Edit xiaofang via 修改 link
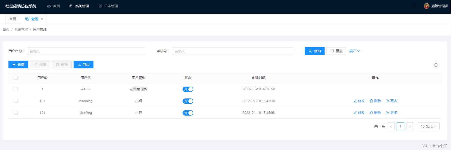This screenshot has height=150, width=451. click(359, 113)
